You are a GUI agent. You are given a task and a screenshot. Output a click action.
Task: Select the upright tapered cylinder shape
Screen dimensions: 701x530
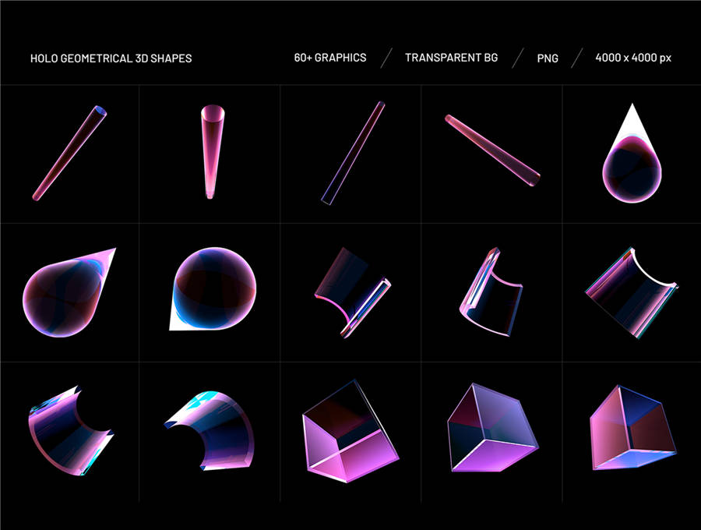pyautogui.click(x=210, y=152)
